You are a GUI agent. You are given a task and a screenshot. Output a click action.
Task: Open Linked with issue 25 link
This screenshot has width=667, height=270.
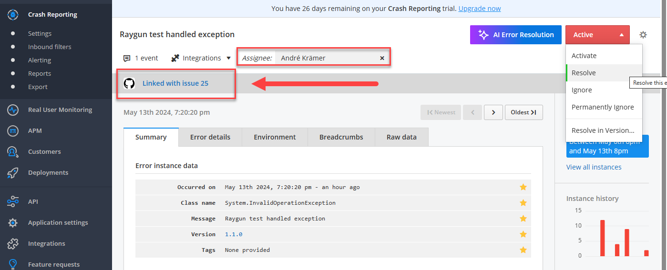[175, 83]
